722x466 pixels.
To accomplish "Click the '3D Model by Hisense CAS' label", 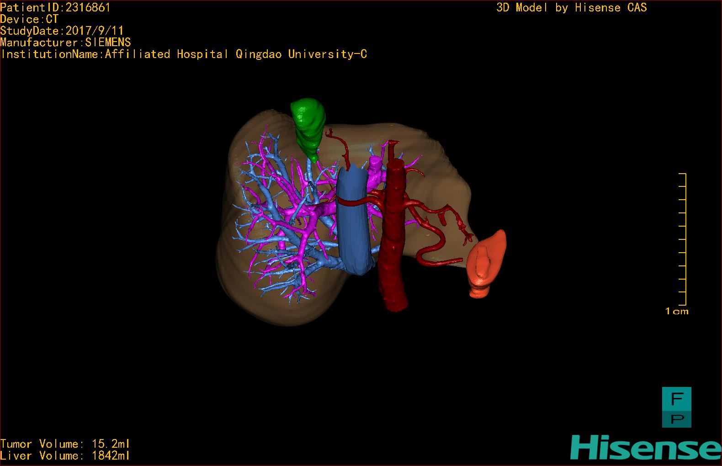I will pyautogui.click(x=572, y=7).
